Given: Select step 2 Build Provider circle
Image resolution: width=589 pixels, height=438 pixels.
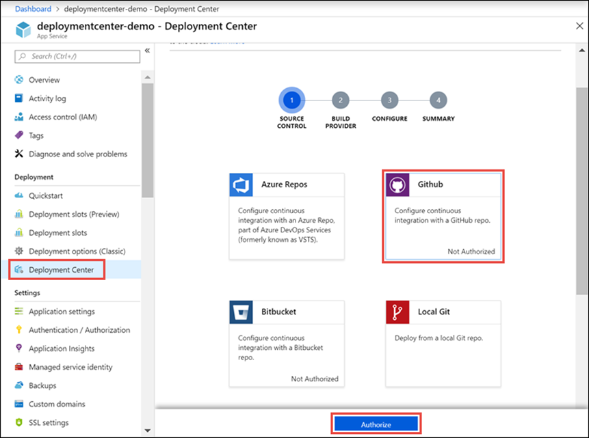Looking at the screenshot, I should pos(341,100).
